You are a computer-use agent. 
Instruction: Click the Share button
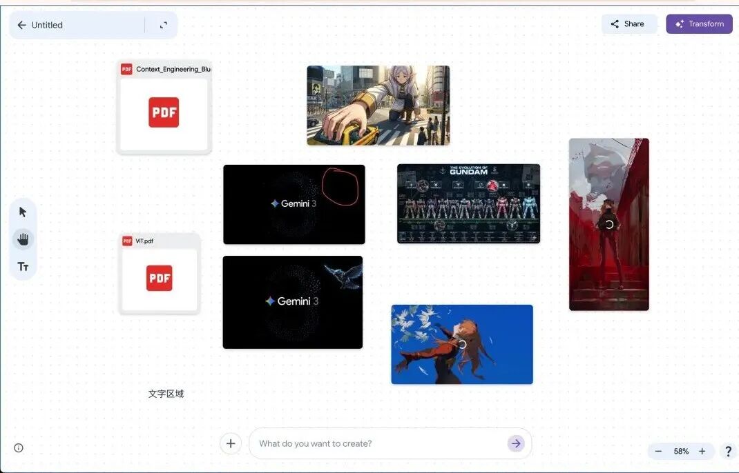[628, 24]
